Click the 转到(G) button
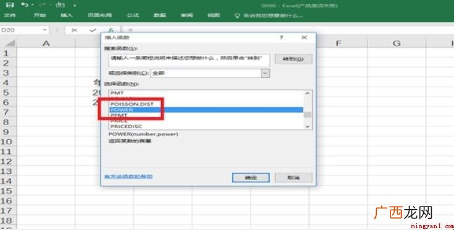The height and width of the screenshot is (230, 454). [293, 59]
